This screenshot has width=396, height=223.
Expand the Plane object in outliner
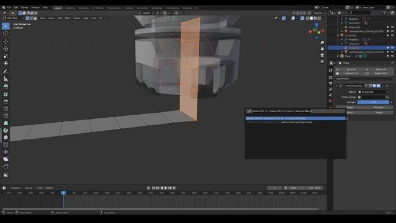point(338,56)
